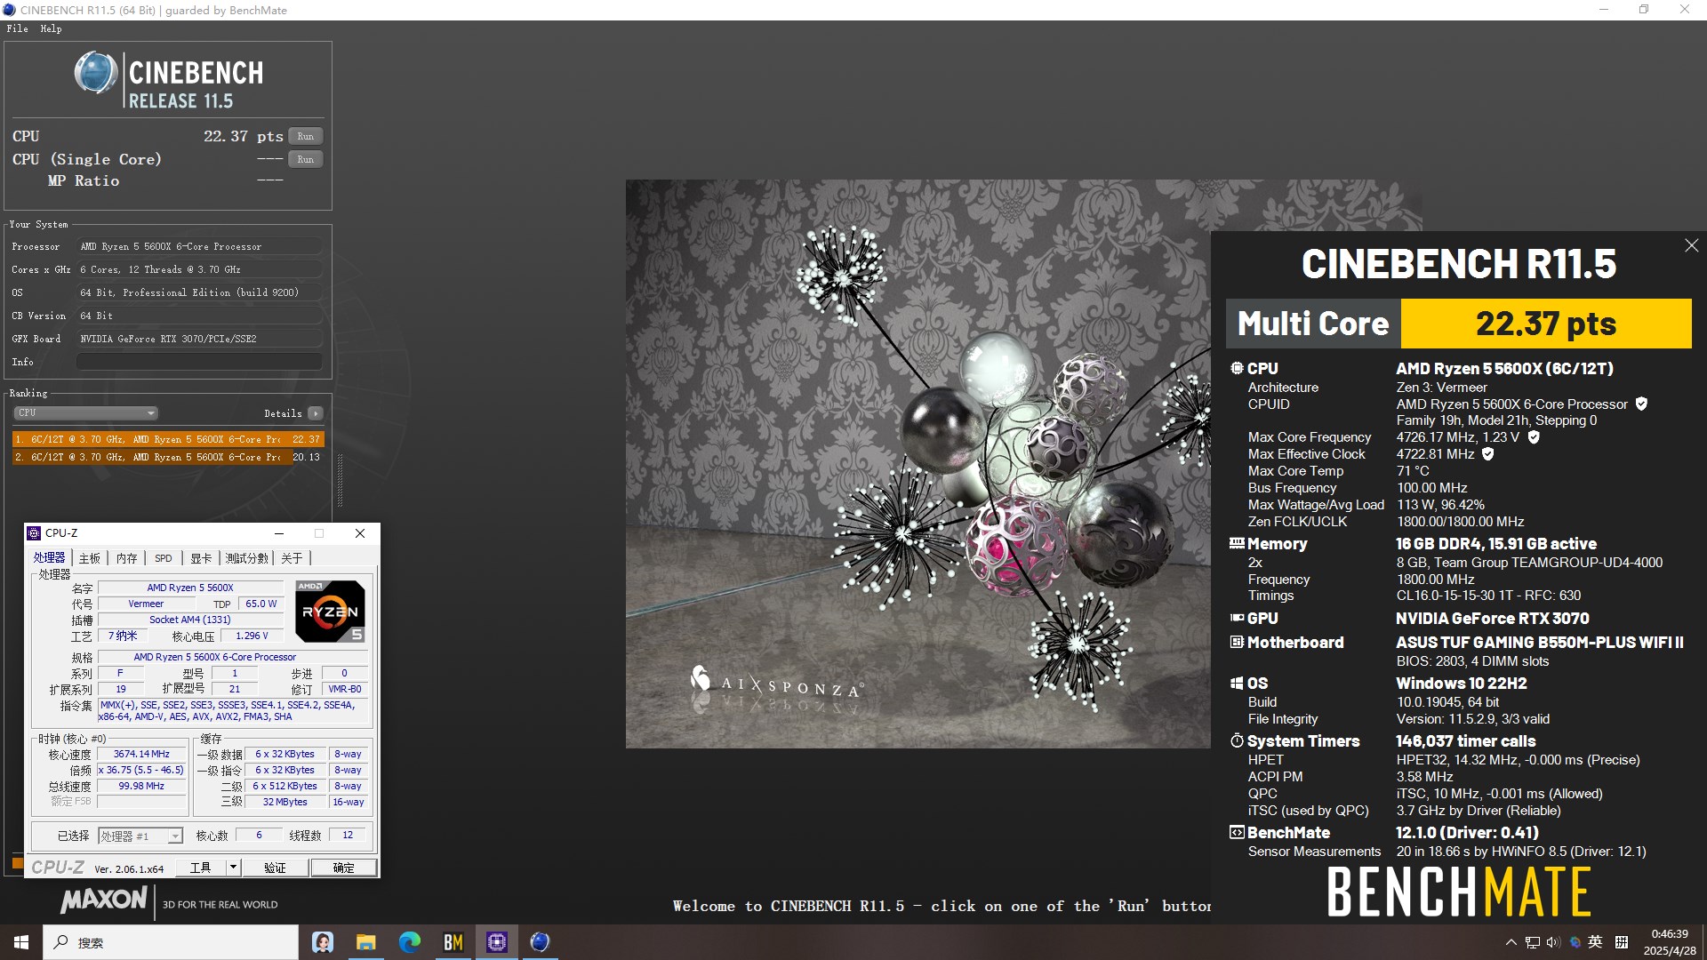Switch to Cinebench via taskbar icon
This screenshot has height=960, width=1707.
coord(540,942)
